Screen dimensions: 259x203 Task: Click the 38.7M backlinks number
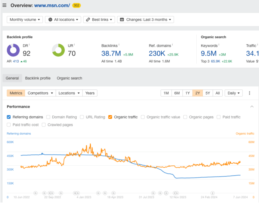click(111, 54)
